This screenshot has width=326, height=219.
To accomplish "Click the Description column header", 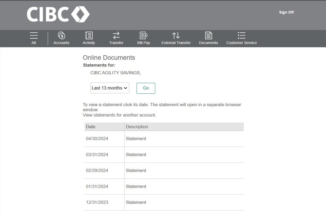I will [x=137, y=127].
